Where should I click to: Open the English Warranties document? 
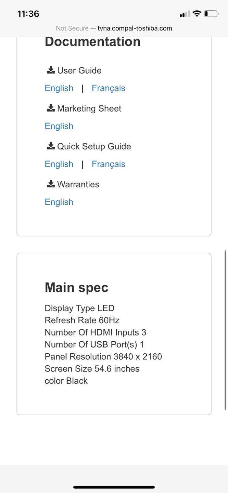pyautogui.click(x=59, y=202)
